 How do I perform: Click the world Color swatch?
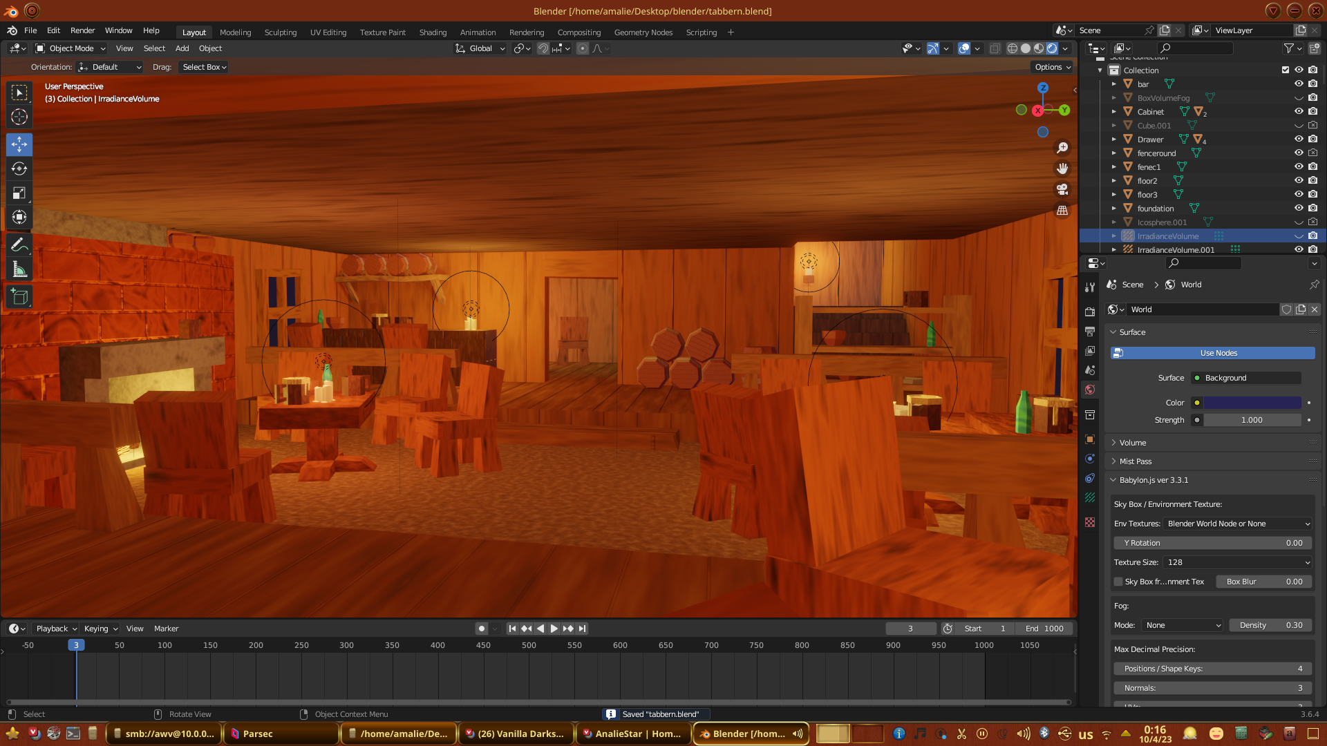point(1252,403)
